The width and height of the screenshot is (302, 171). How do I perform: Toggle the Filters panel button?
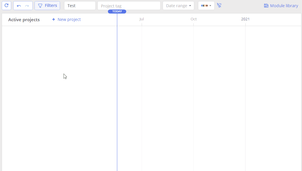pos(47,5)
